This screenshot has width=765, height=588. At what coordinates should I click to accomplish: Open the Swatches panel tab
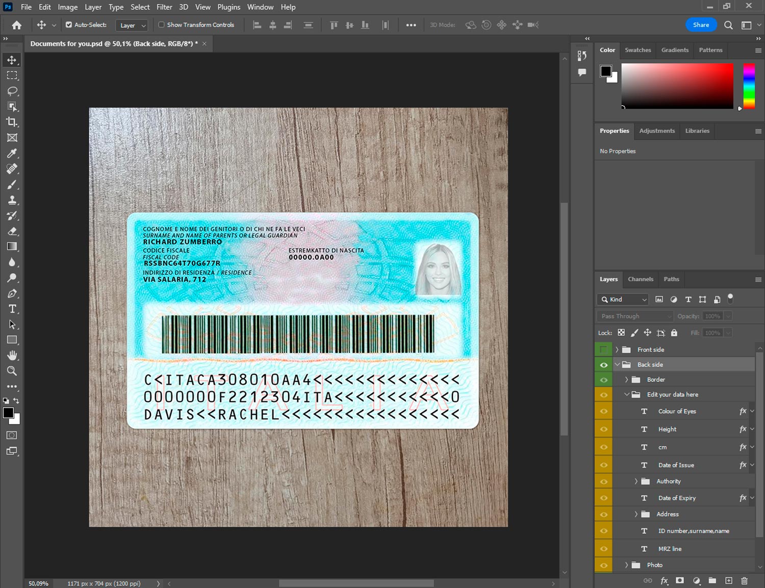tap(637, 50)
